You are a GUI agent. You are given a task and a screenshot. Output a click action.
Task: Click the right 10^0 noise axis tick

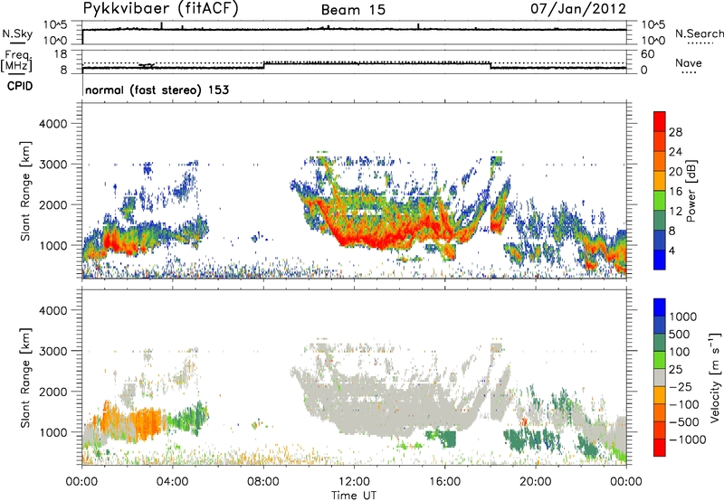click(653, 41)
